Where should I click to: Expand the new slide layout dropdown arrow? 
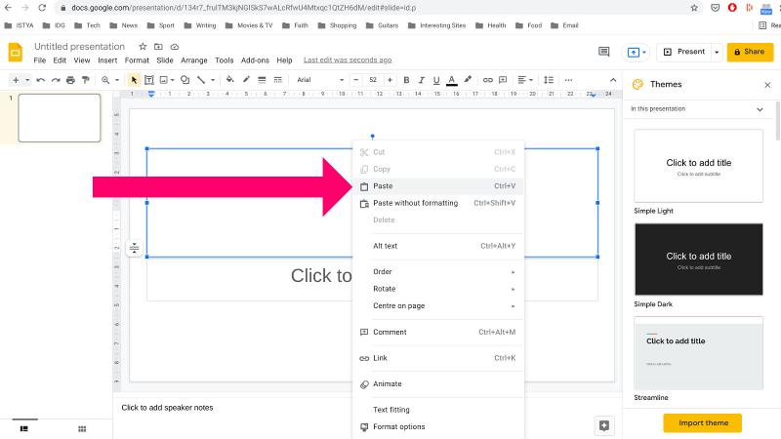(x=27, y=80)
